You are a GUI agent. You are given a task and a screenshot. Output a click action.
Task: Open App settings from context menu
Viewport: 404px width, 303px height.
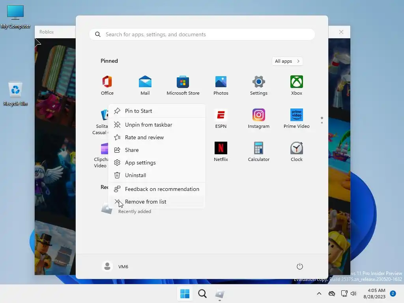157,163
